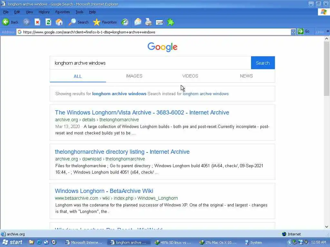Open Windows Longhorn - BetaArchive Wiki result

tap(104, 191)
